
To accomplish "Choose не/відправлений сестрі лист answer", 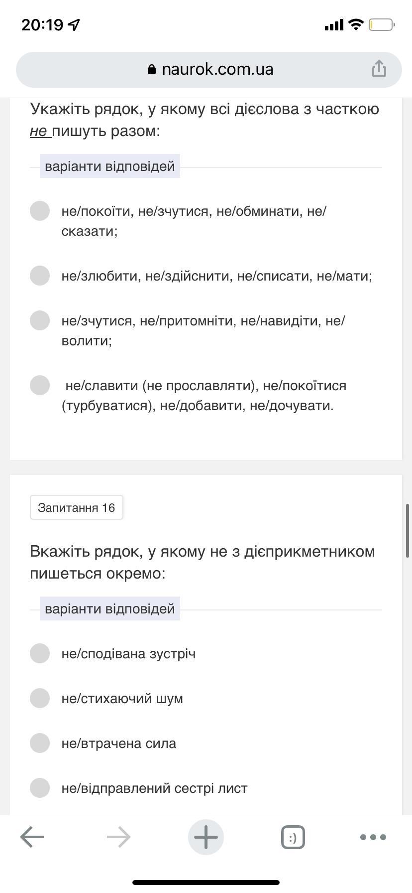I will 40,788.
